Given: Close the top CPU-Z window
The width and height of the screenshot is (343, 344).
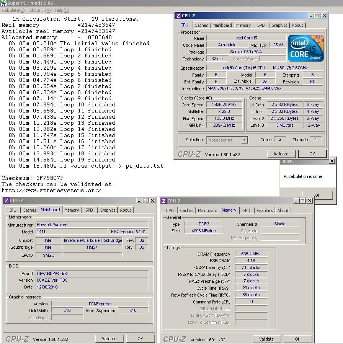Looking at the screenshot, I should [324, 16].
